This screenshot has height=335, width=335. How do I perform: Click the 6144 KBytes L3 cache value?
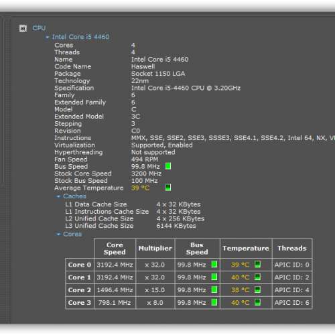tap(176, 226)
